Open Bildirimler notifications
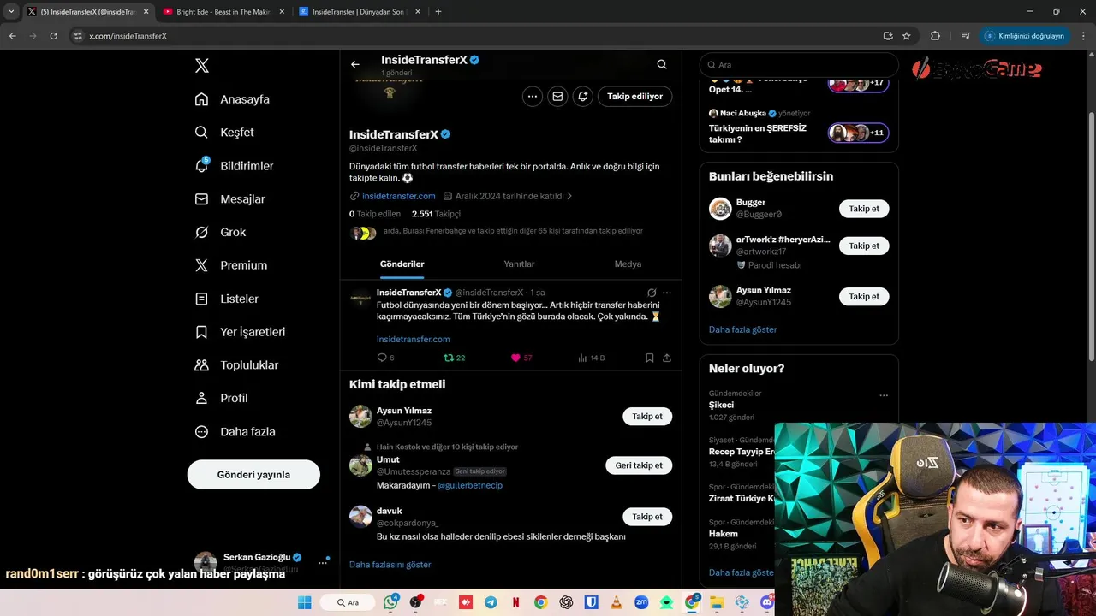This screenshot has width=1096, height=616. (234, 166)
